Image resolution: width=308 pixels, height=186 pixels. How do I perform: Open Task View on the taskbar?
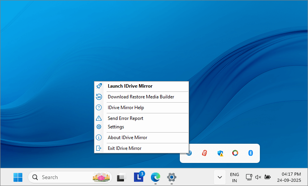(x=121, y=177)
